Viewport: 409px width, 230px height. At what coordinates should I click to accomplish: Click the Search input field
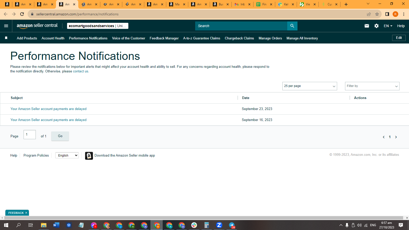click(241, 26)
